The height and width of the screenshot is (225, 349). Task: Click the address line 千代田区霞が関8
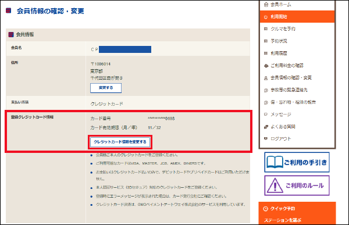point(106,78)
